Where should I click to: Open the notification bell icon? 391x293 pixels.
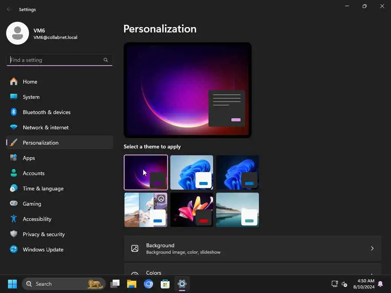381,284
